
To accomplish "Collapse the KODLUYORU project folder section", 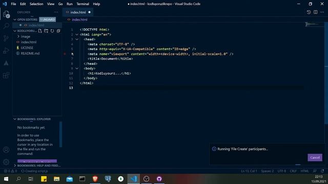I will 15,31.
